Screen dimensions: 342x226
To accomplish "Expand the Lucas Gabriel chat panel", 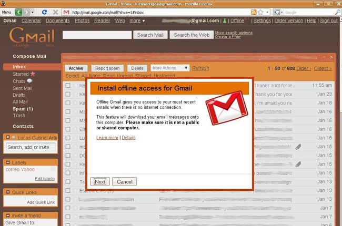I will coord(8,137).
